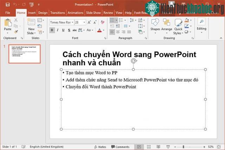Screen dimensions: 225x150
Task: Start presentation from beginning in the quick access toolbar
Action: tap(31, 5)
